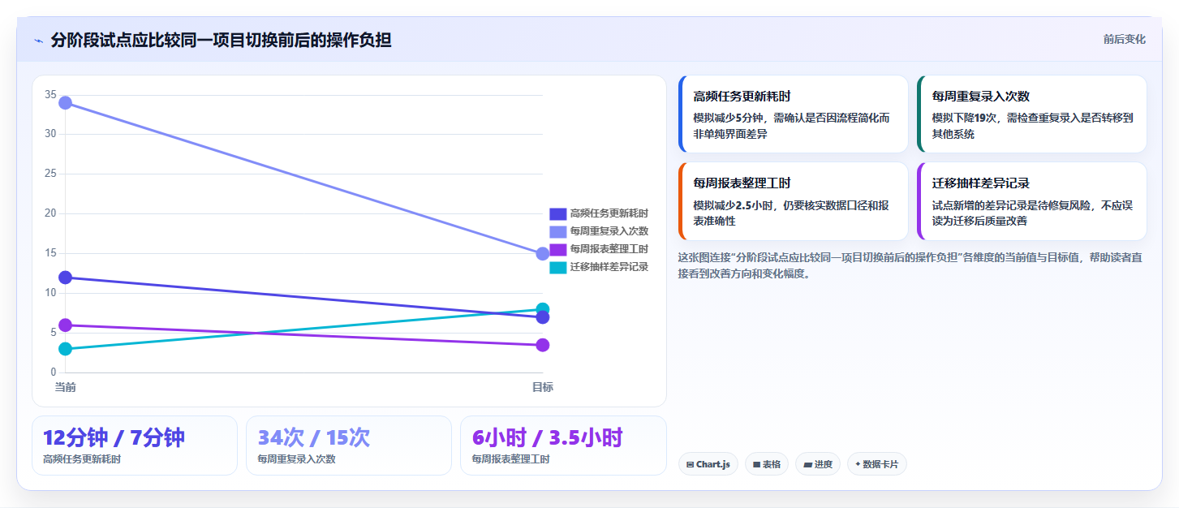Toggle the 高频任务更新耗时 legend swatch

(557, 213)
